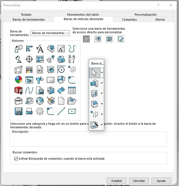Click the question mark help button

click(x=158, y=5)
